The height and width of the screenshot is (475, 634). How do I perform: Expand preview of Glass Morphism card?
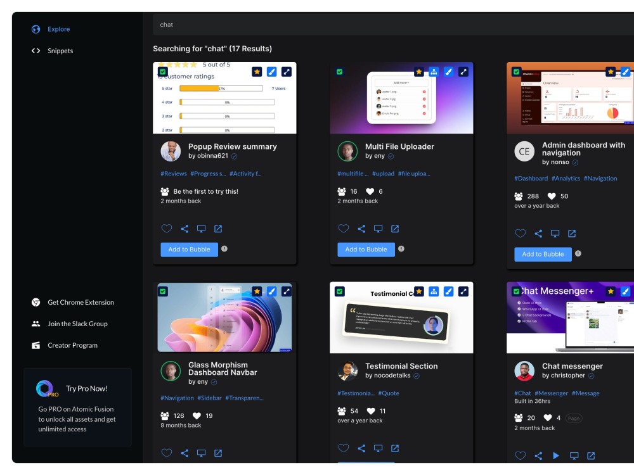point(287,291)
